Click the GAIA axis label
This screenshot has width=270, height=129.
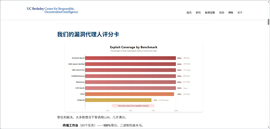(x=82, y=94)
